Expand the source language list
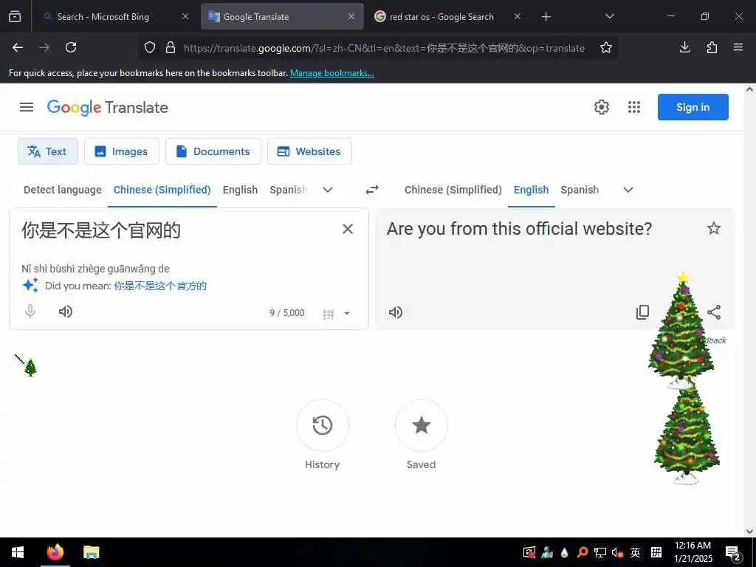 (328, 190)
